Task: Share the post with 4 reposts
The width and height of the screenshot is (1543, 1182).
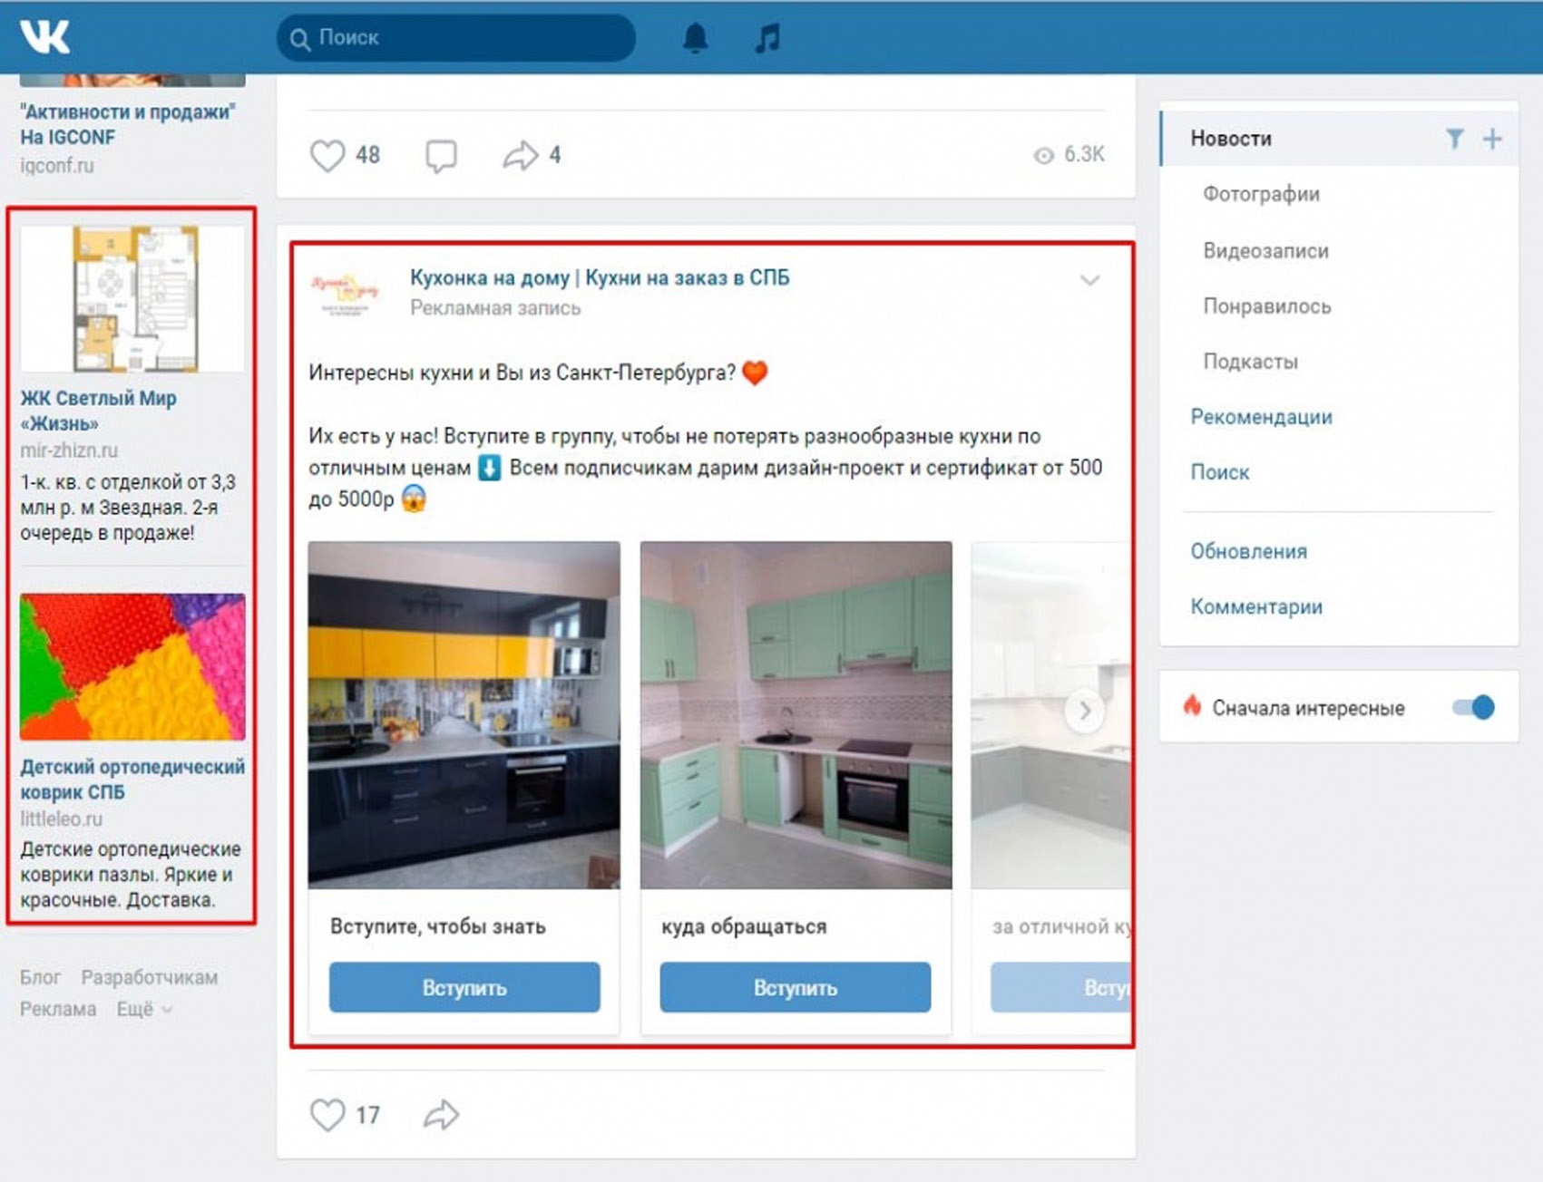Action: pos(521,155)
